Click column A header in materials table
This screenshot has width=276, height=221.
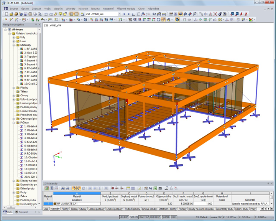pos(77,193)
